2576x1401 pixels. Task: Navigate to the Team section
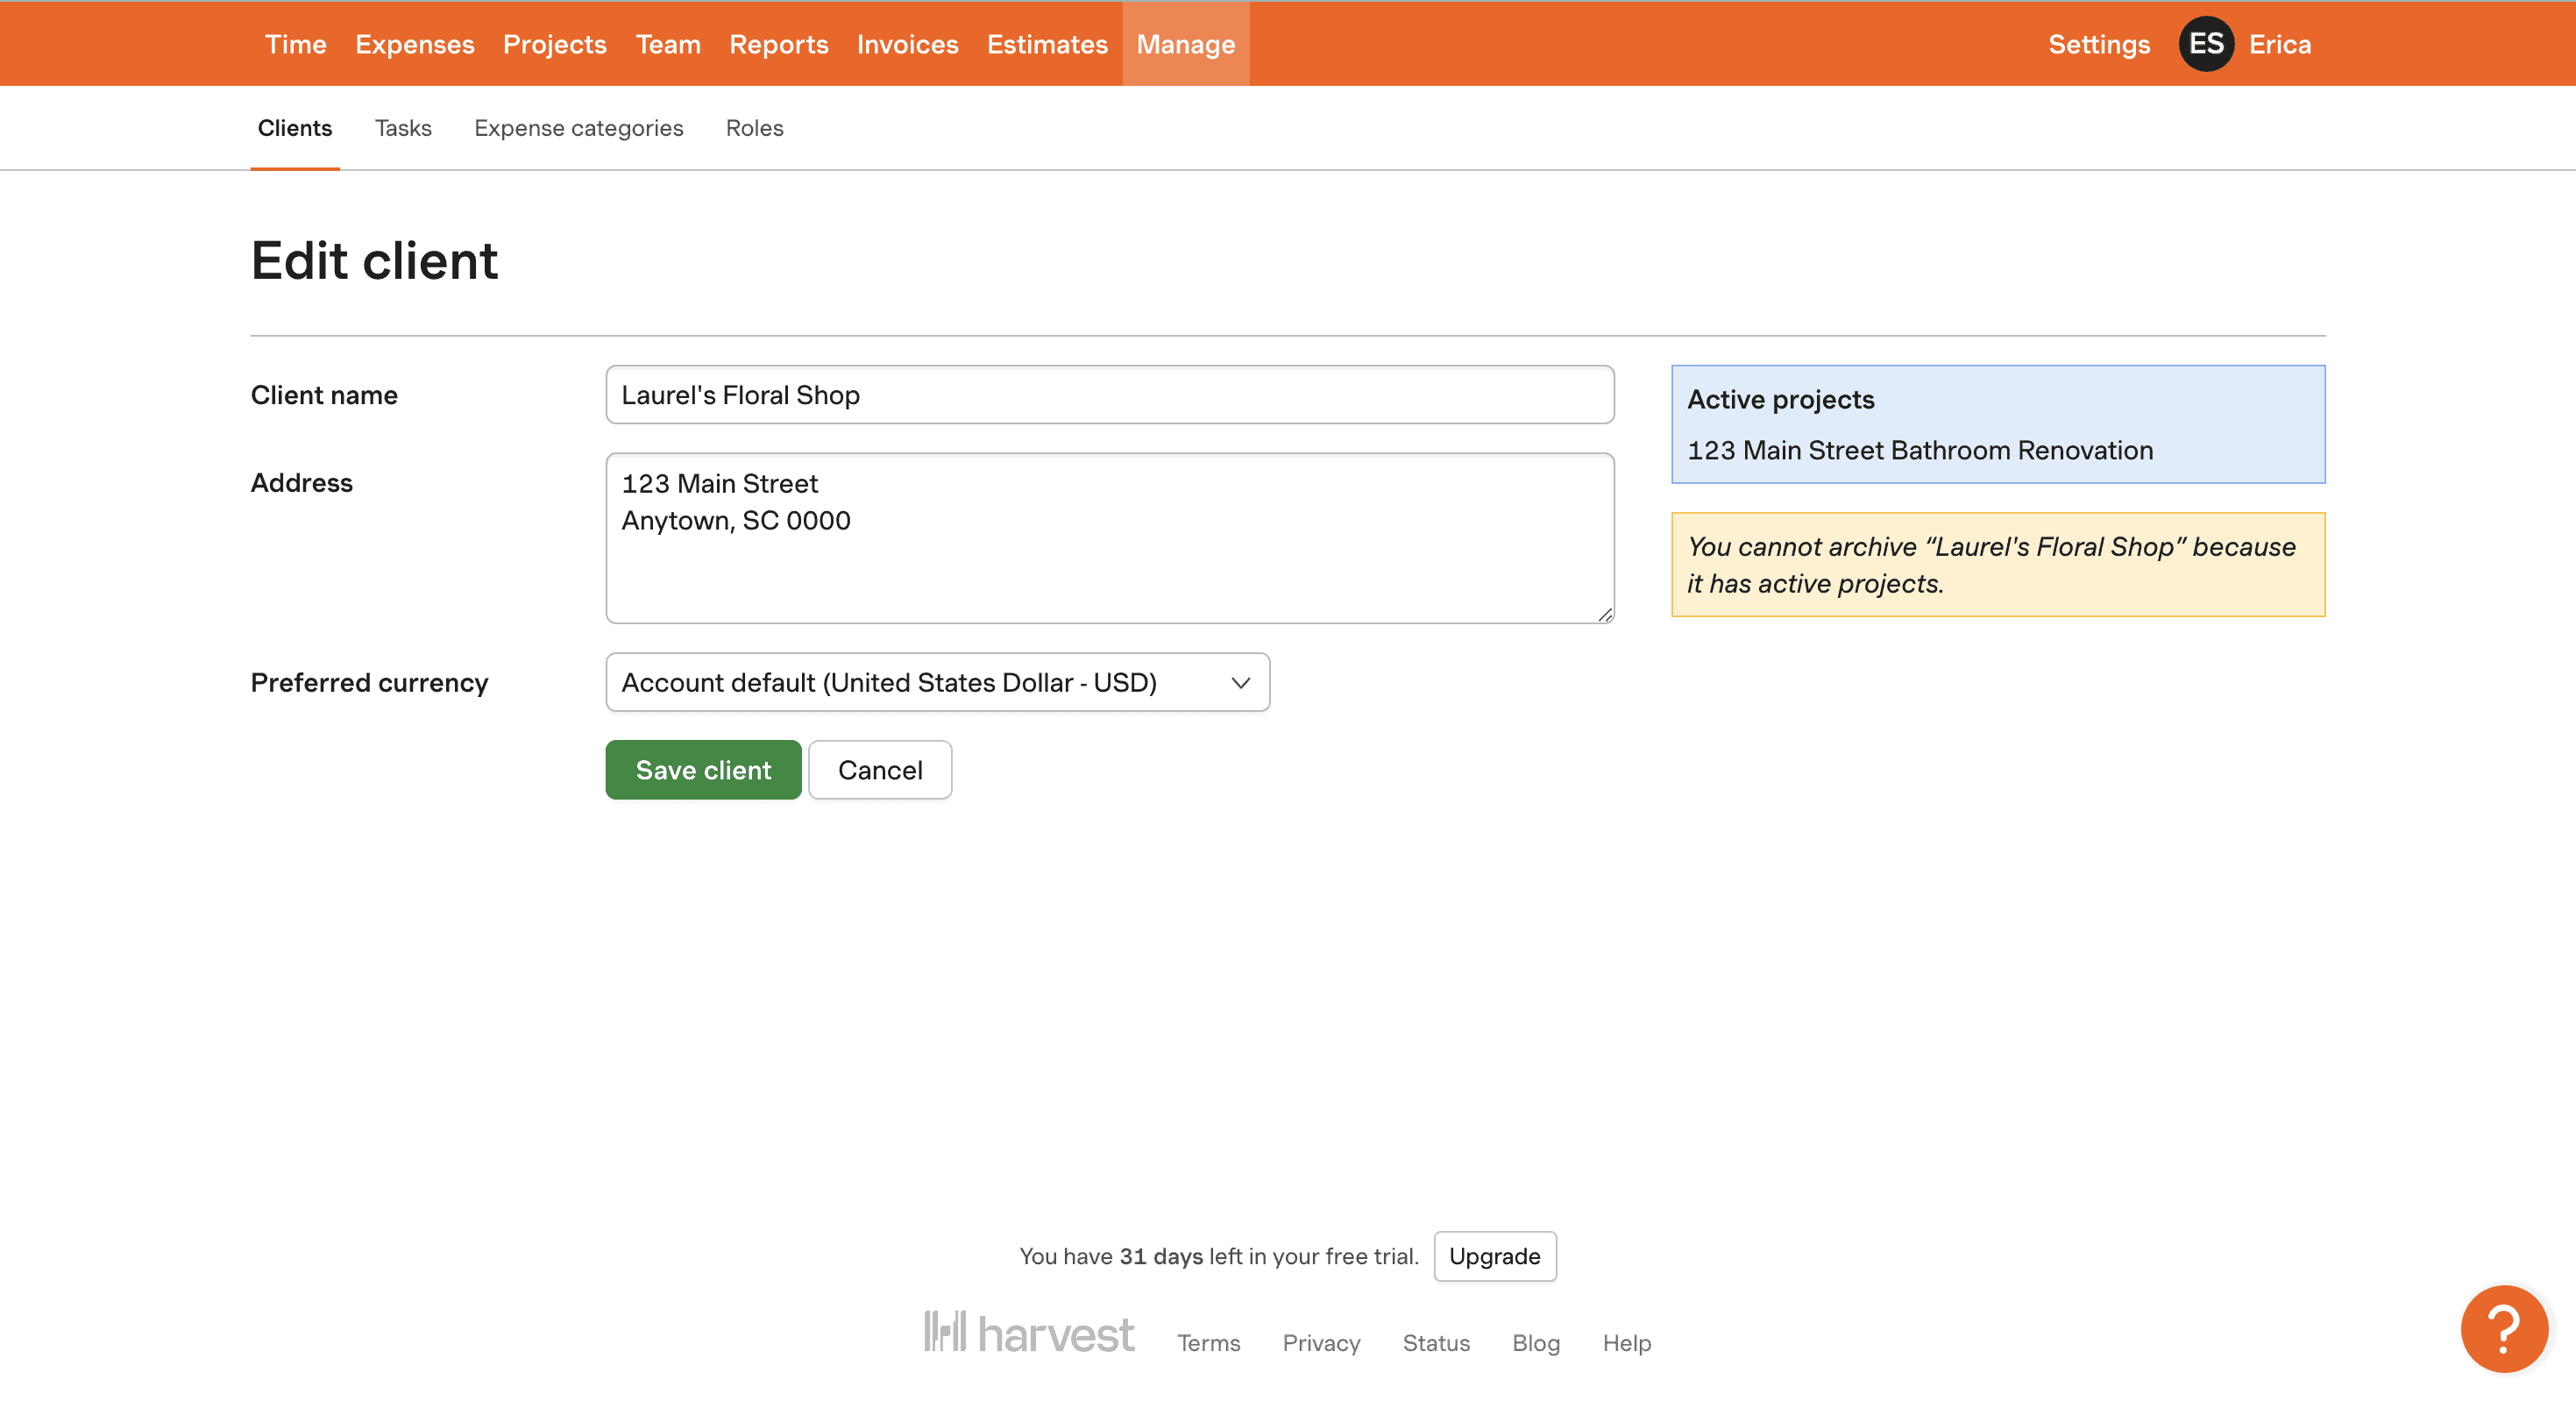(668, 44)
